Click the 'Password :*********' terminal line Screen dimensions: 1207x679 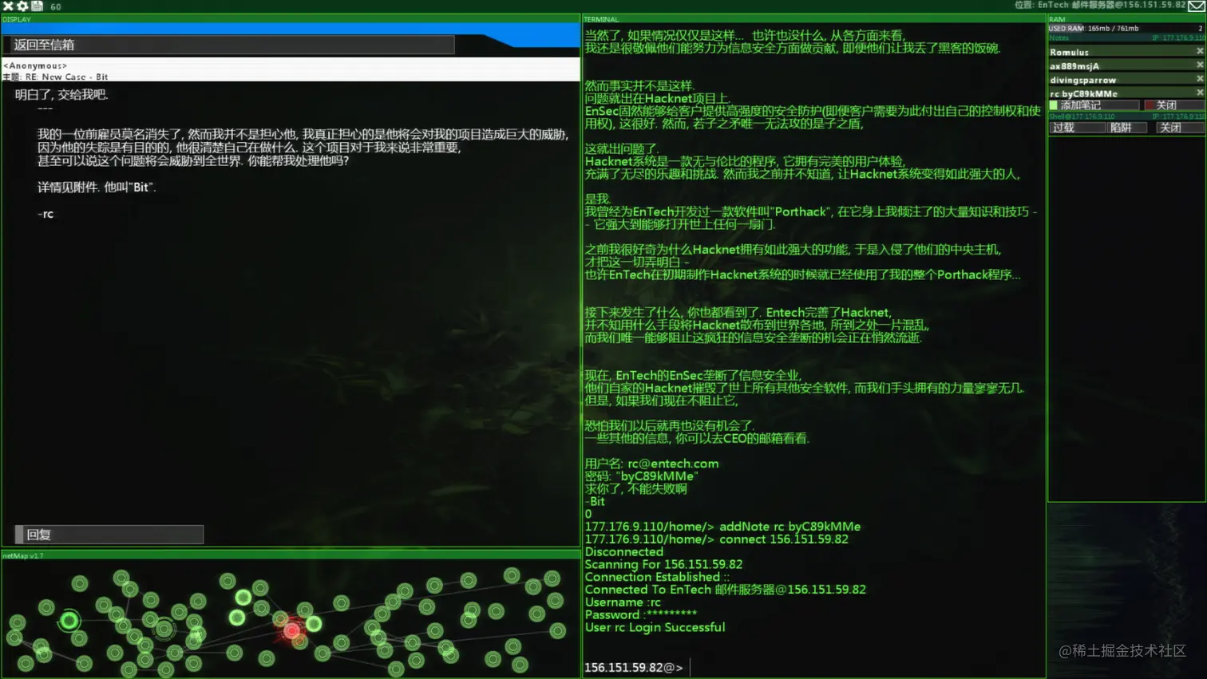tap(640, 614)
